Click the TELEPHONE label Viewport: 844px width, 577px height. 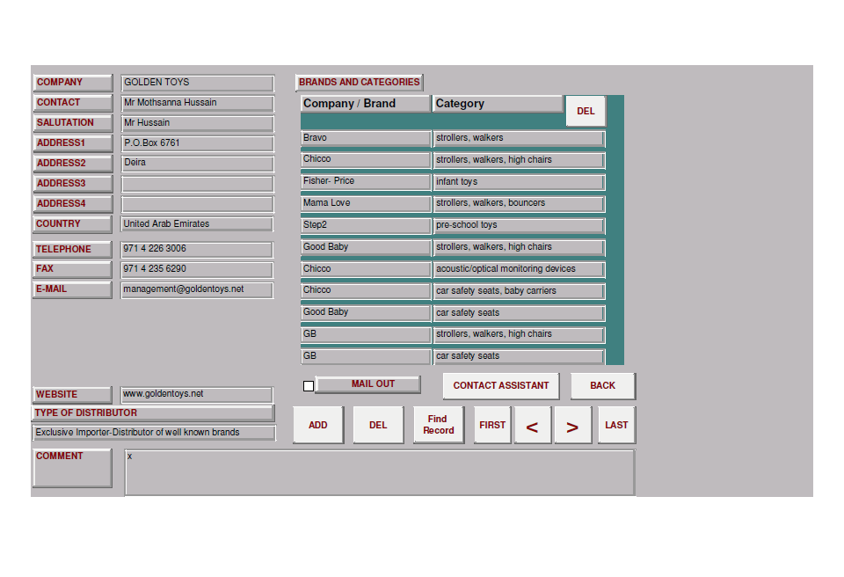72,249
